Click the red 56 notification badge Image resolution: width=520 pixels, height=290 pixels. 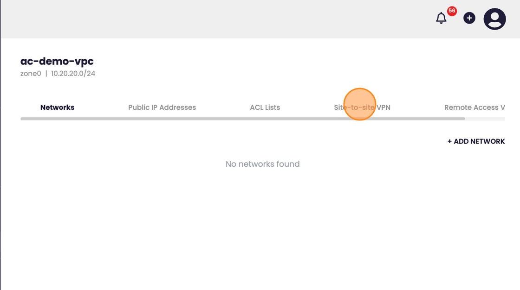452,11
